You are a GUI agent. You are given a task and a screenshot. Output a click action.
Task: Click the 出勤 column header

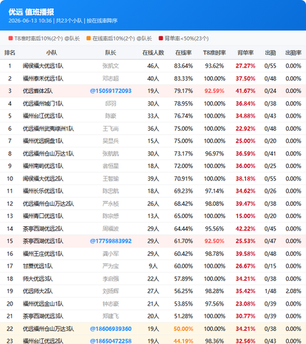pyautogui.click(x=270, y=53)
